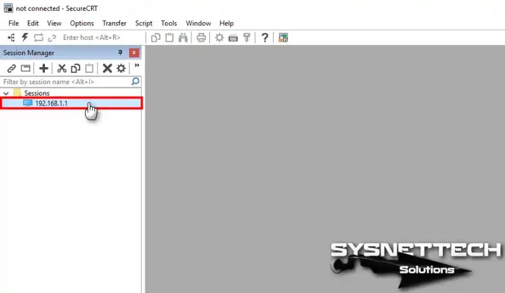This screenshot has width=505, height=293.
Task: Click the SecureFX icon in toolbar
Action: click(283, 38)
